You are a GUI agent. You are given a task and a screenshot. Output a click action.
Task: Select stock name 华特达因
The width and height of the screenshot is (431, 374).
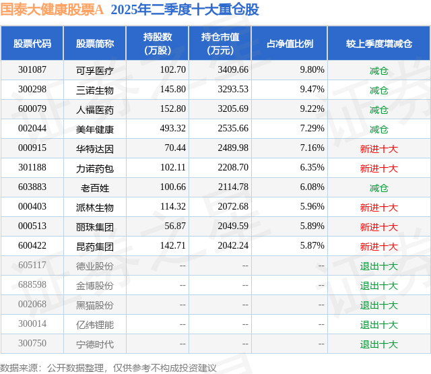tap(95, 149)
